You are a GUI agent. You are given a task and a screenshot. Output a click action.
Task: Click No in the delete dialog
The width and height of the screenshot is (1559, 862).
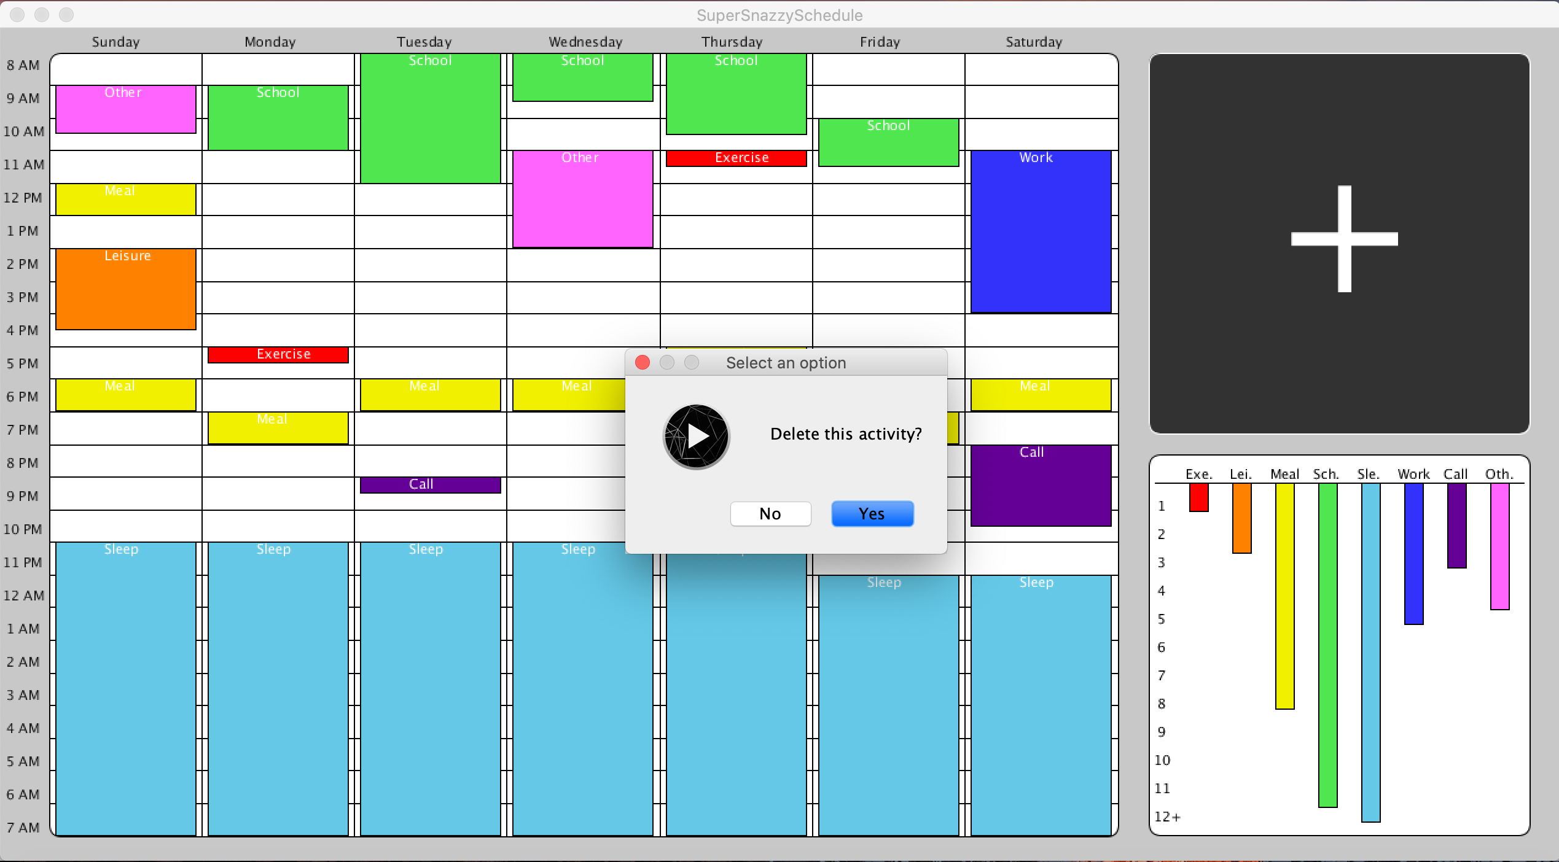click(770, 514)
